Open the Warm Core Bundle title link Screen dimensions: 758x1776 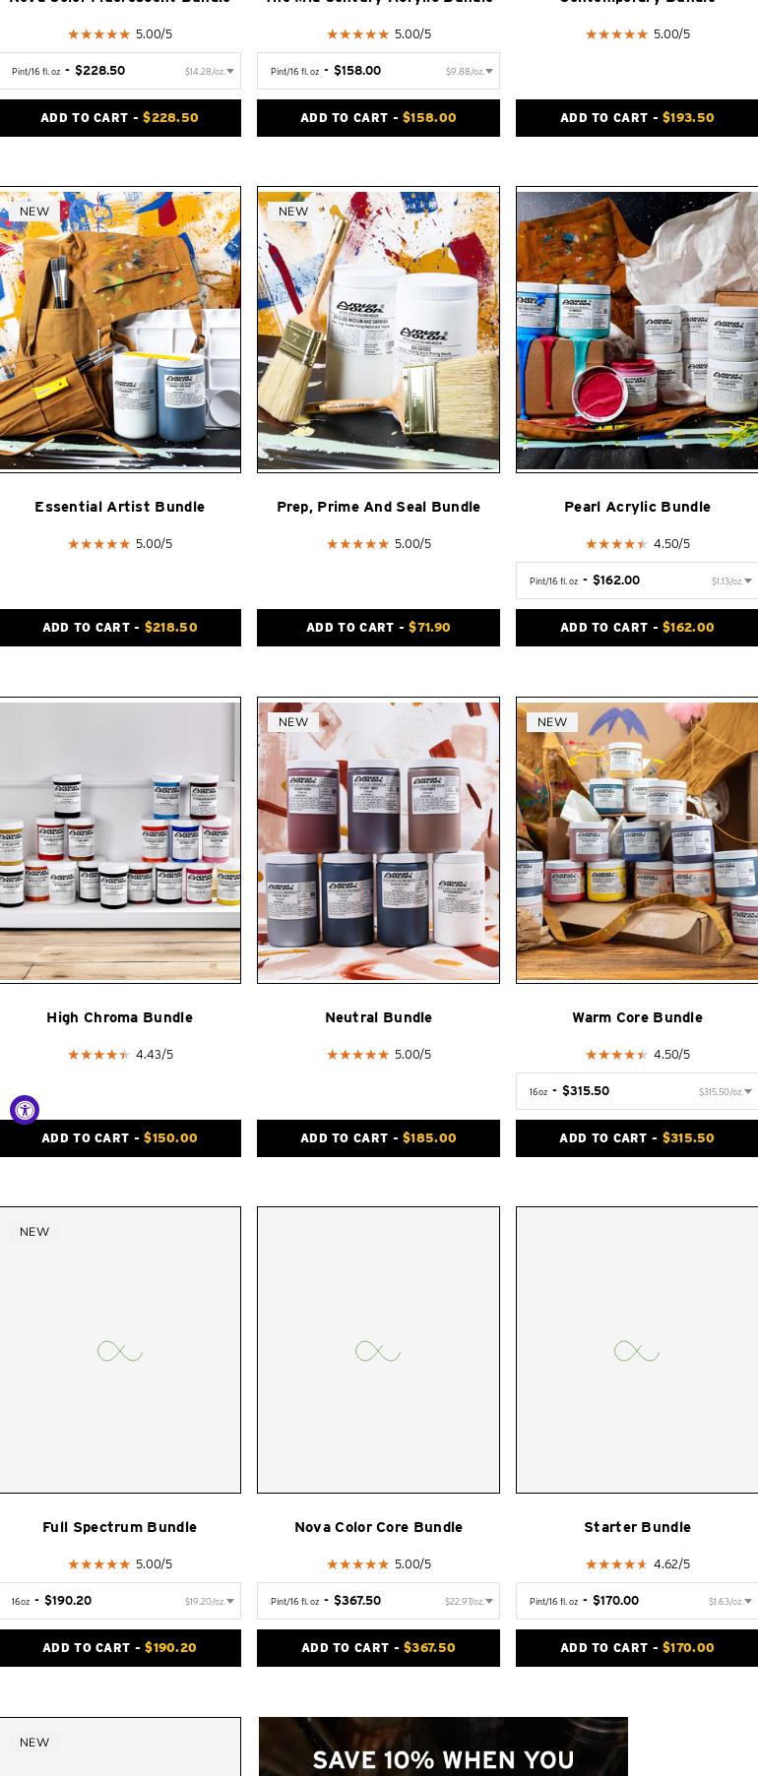pyautogui.click(x=637, y=1017)
